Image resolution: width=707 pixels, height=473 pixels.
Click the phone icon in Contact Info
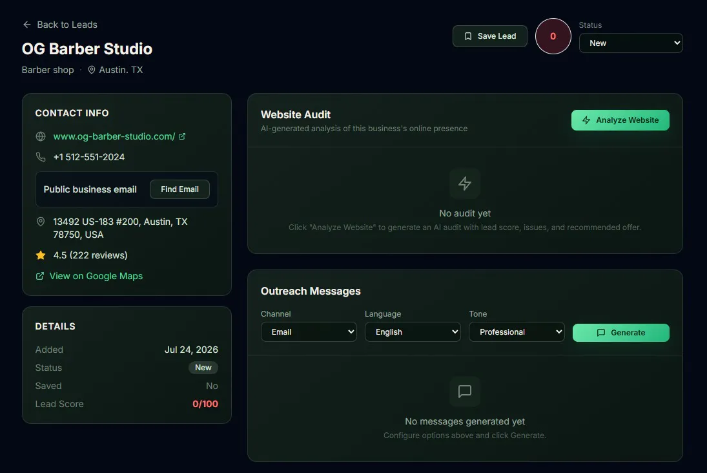(41, 157)
